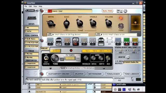Open the Effect Model dropdown

pyautogui.click(x=77, y=68)
